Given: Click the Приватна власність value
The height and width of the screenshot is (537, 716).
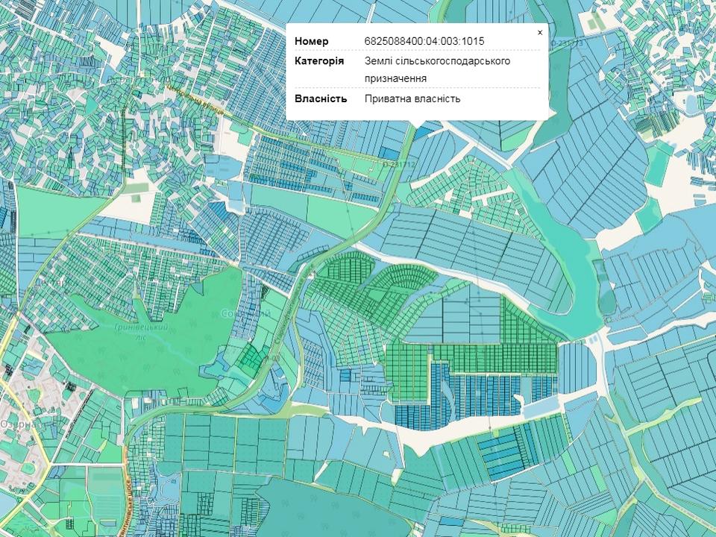Looking at the screenshot, I should click(x=412, y=98).
